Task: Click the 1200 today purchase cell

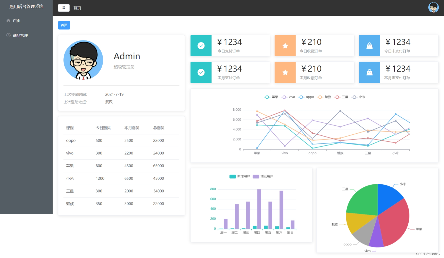Action: [x=100, y=178]
